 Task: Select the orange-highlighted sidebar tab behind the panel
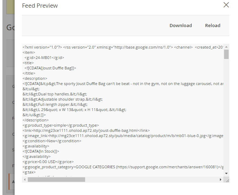[x=11, y=181]
